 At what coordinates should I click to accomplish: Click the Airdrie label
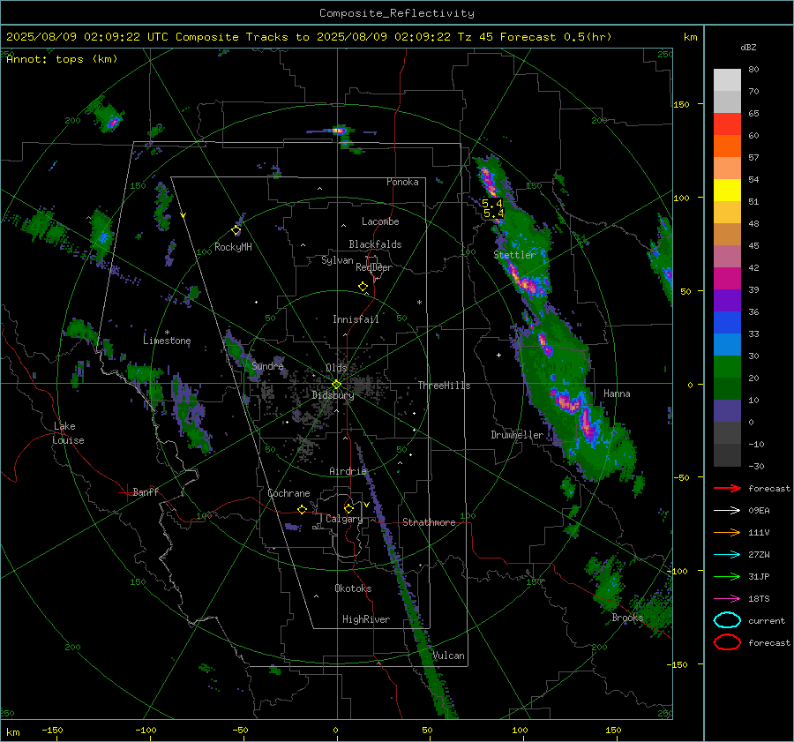point(348,471)
